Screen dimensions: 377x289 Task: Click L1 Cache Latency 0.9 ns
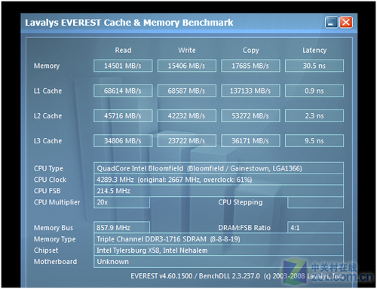click(x=314, y=91)
